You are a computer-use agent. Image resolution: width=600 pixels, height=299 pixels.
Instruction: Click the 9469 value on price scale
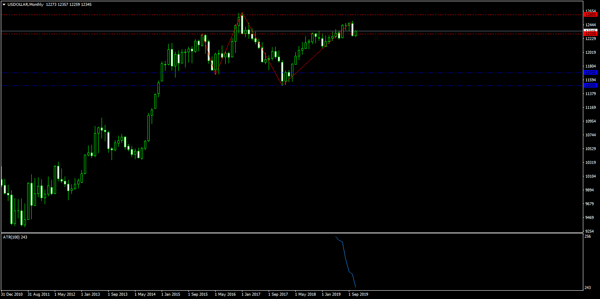coord(590,218)
